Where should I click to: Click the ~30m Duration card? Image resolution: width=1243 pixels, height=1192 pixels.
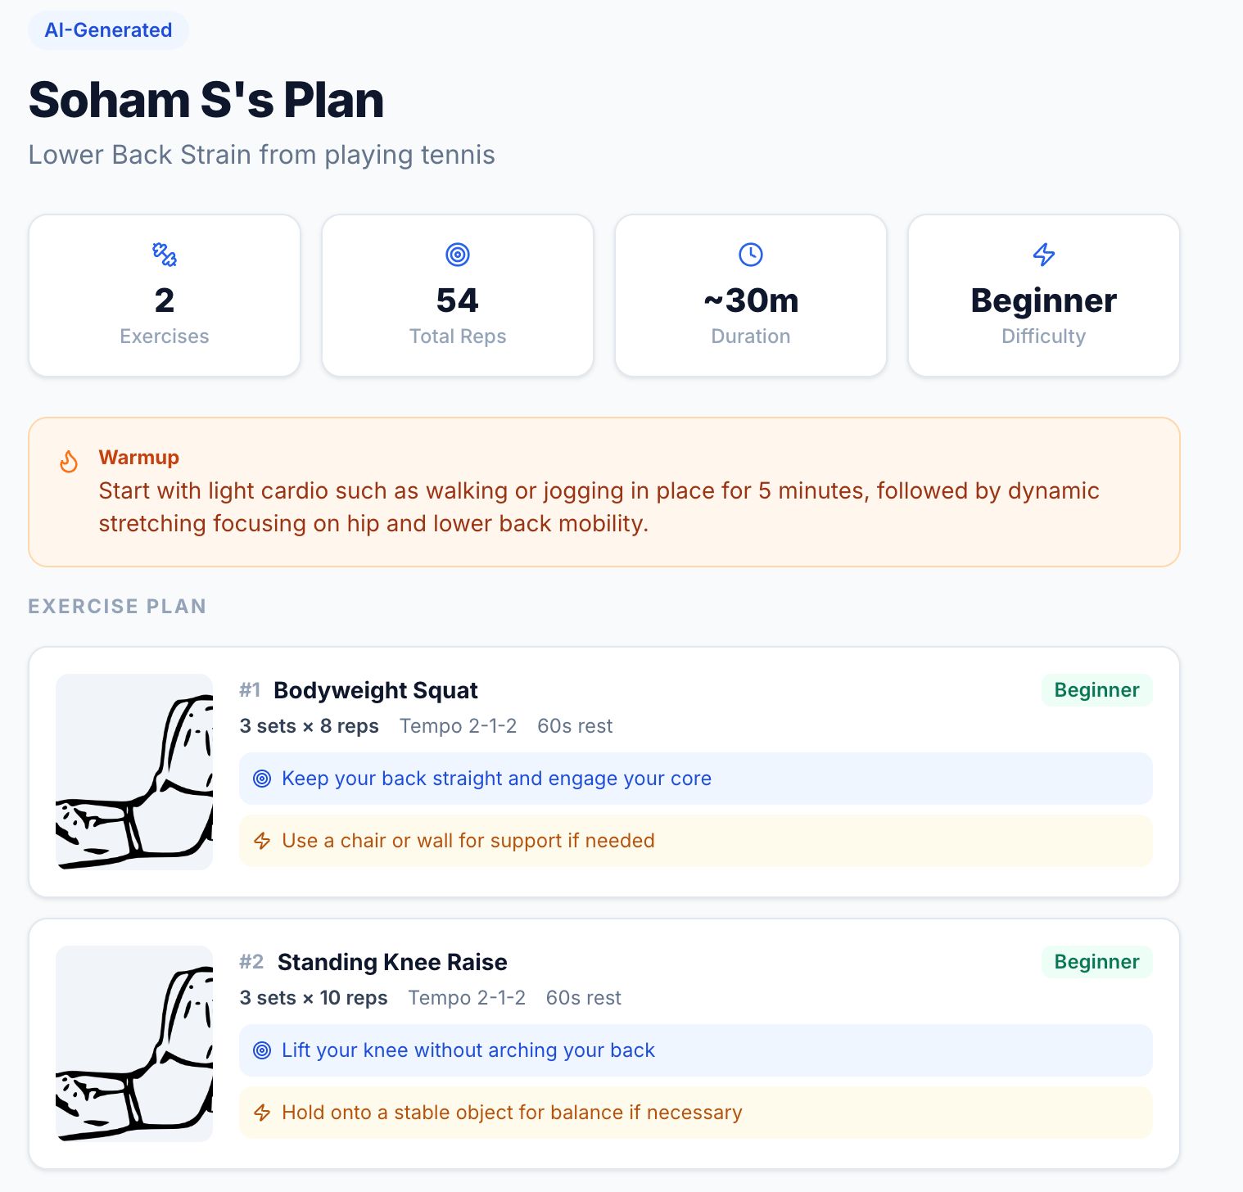751,296
